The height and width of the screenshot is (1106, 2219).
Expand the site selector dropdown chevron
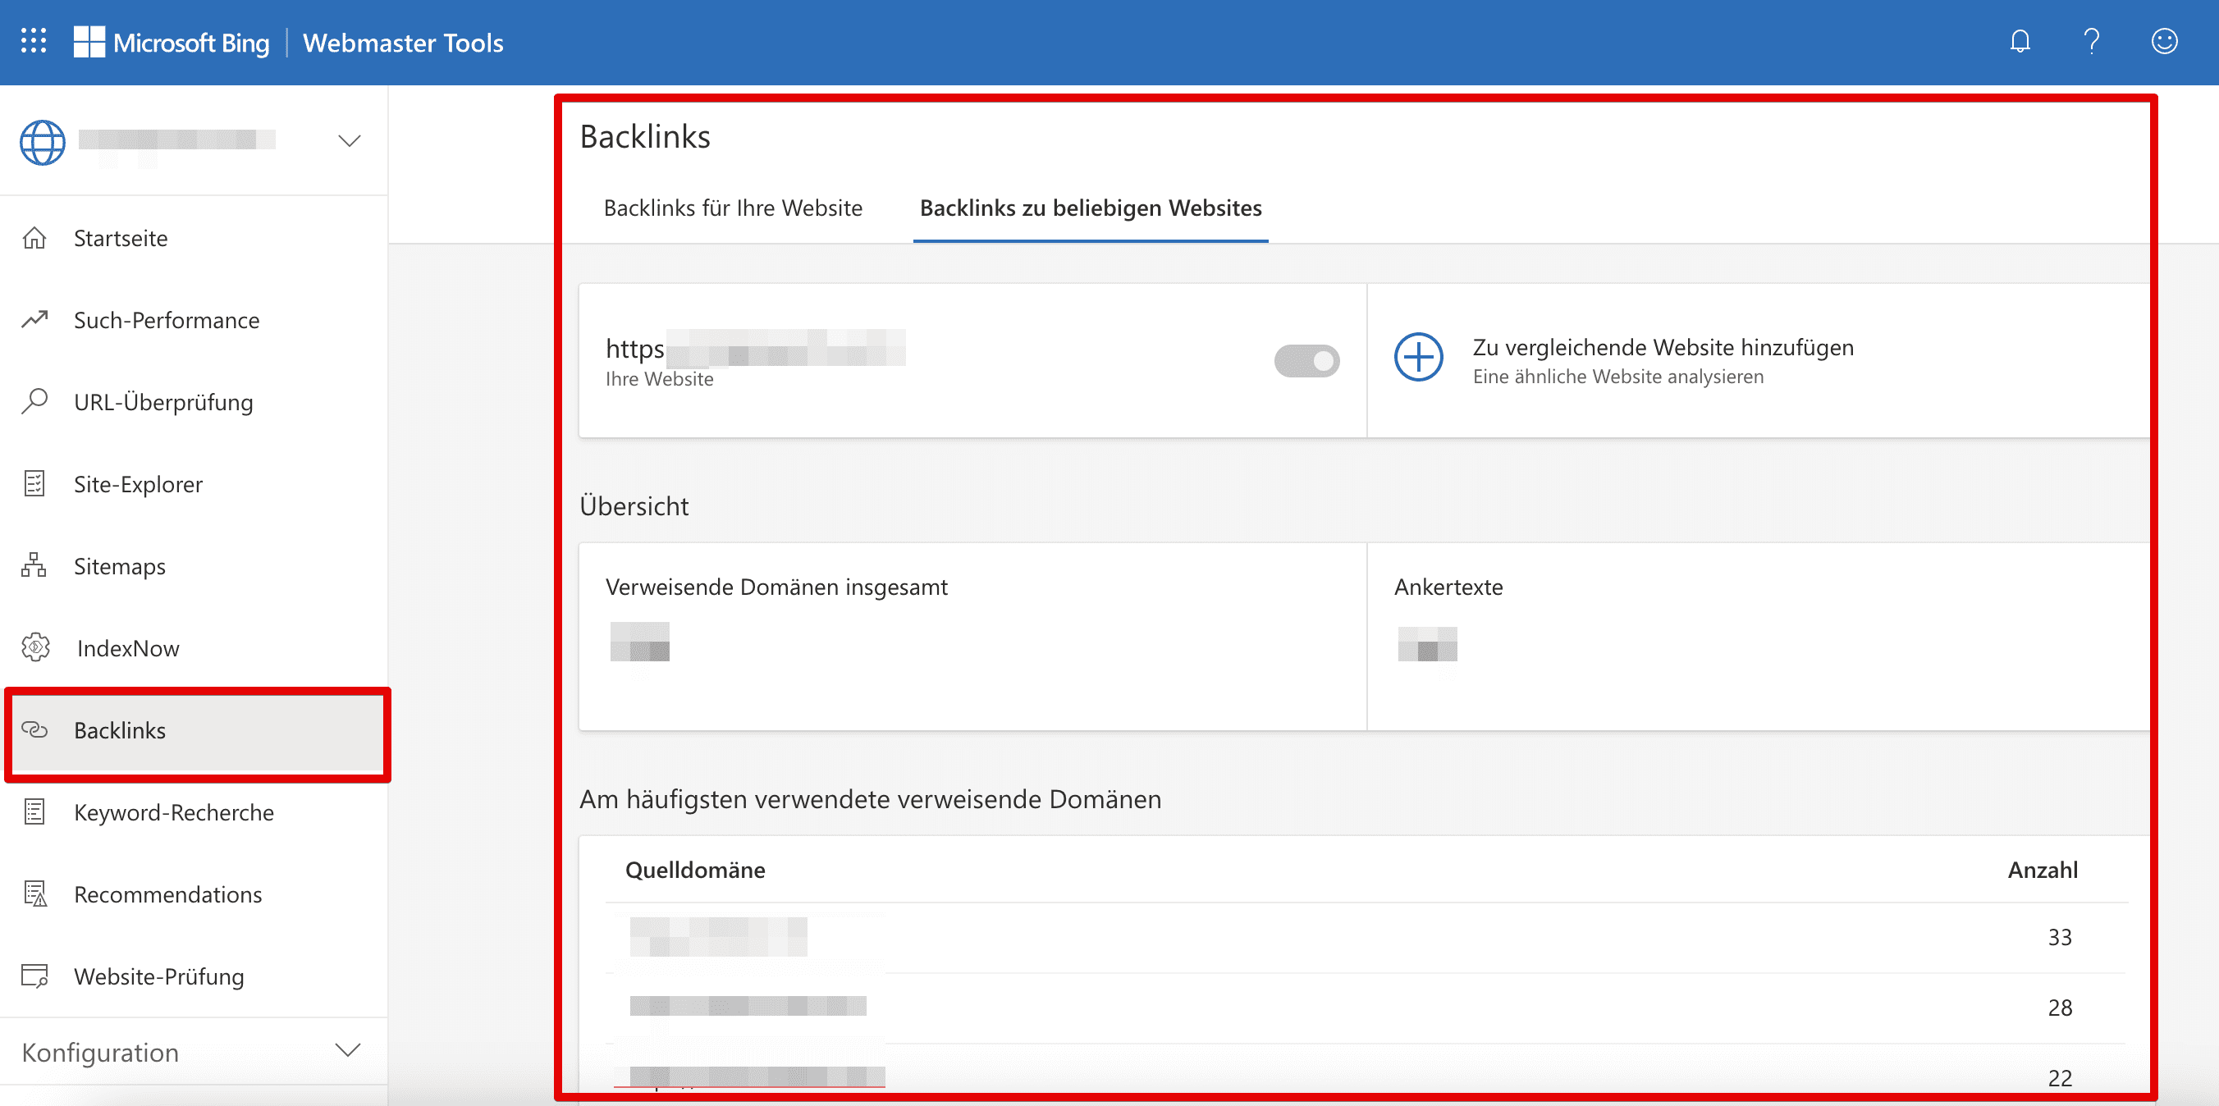coord(349,141)
